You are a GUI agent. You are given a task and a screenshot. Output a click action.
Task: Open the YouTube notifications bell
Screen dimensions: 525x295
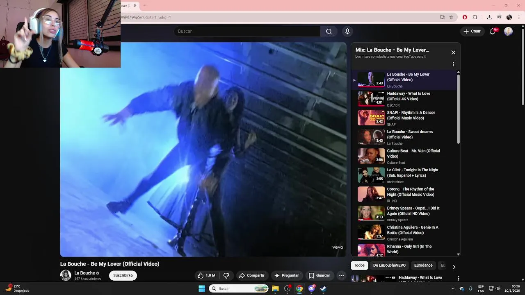click(x=493, y=31)
